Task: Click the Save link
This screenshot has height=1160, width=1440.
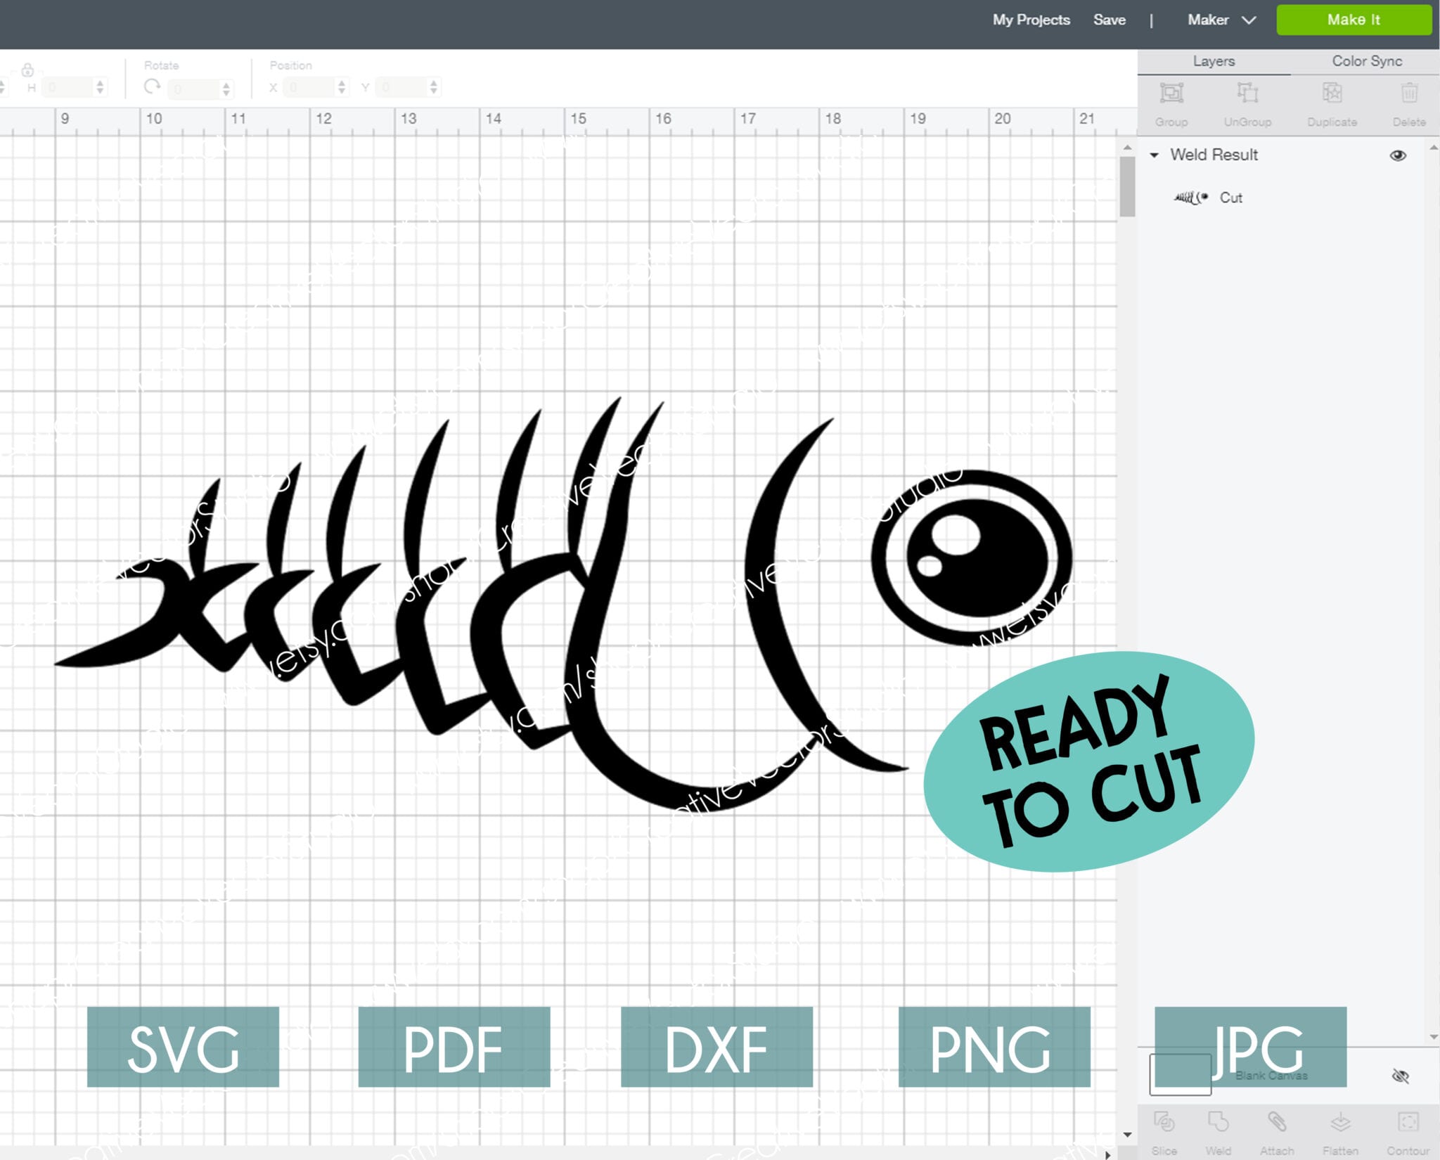Action: coord(1109,20)
